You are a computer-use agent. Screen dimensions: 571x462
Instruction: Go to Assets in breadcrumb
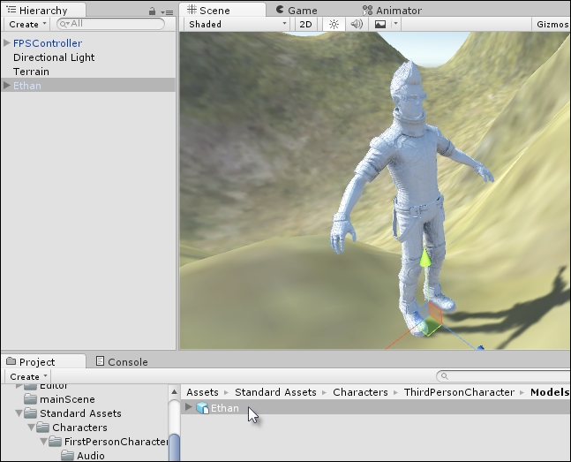202,392
